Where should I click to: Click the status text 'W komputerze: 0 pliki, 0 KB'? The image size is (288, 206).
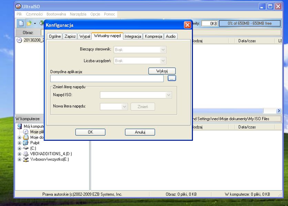(247, 194)
